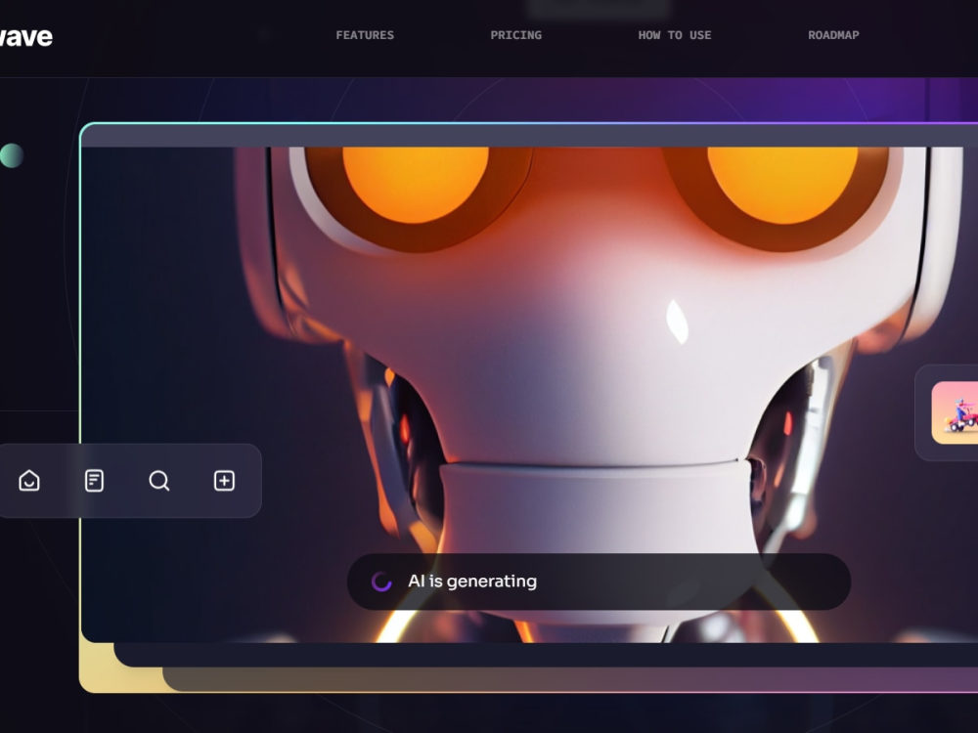Open the How To Use section
978x733 pixels.
click(674, 35)
